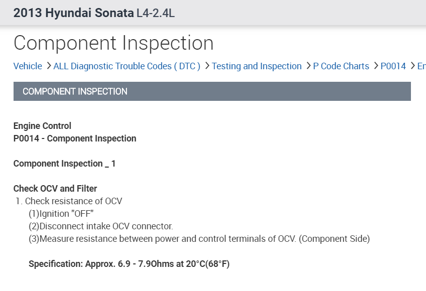Click the 2013 Hyundai Sonata vehicle title

(74, 13)
